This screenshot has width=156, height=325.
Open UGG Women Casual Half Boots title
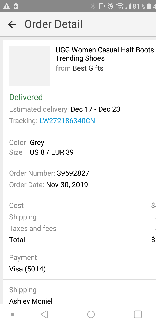pos(105,54)
